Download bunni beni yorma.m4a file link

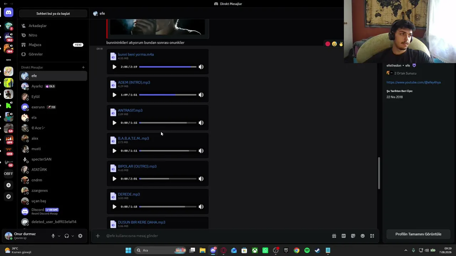(136, 54)
